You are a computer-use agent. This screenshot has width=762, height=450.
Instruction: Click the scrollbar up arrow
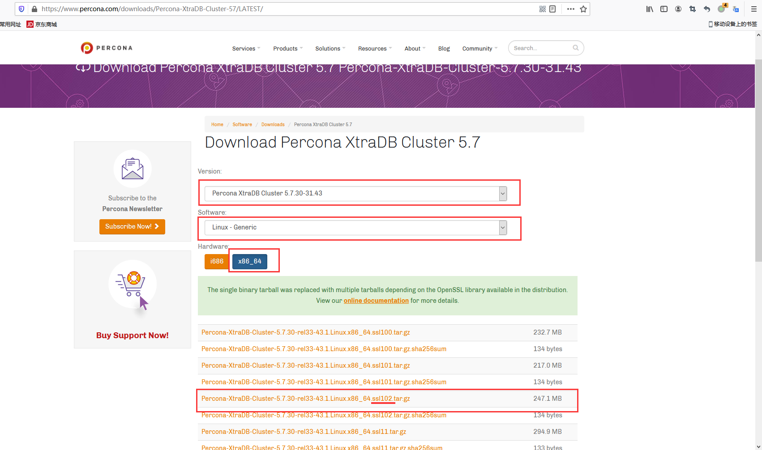758,35
